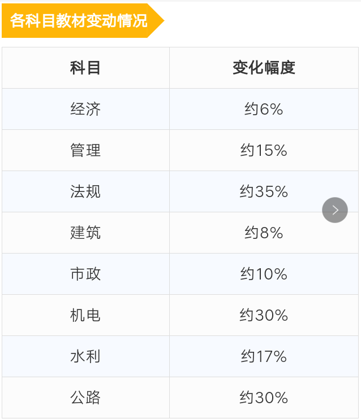Select the 约6% value cell
Viewport: 361px width, 419px height.
point(264,109)
